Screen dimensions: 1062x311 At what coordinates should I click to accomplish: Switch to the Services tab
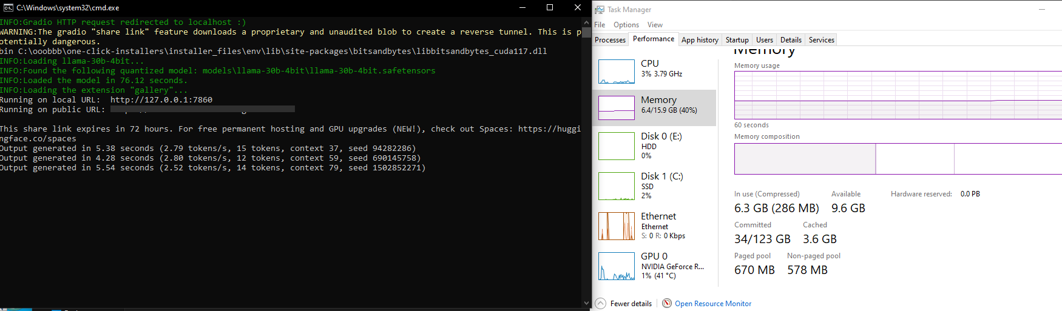tap(822, 40)
